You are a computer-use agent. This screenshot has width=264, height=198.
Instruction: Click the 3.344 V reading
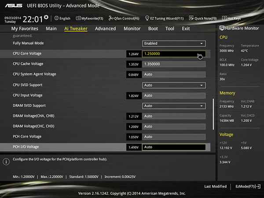click(225, 162)
